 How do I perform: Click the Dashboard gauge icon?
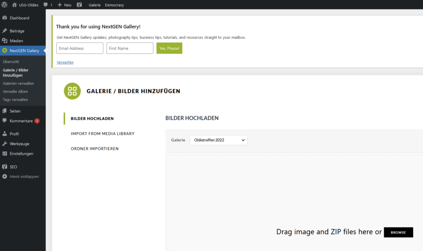(5, 18)
